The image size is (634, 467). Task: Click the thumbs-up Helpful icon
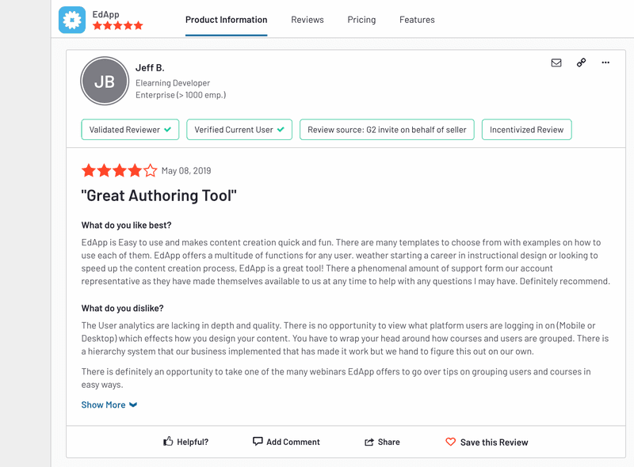(x=168, y=442)
